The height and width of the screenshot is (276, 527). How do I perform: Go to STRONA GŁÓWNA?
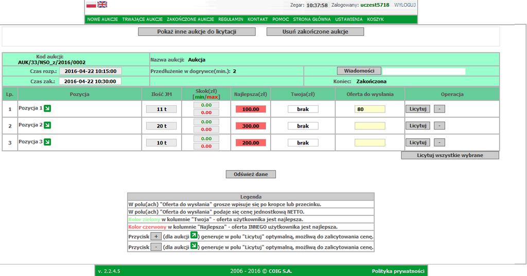[x=312, y=20]
